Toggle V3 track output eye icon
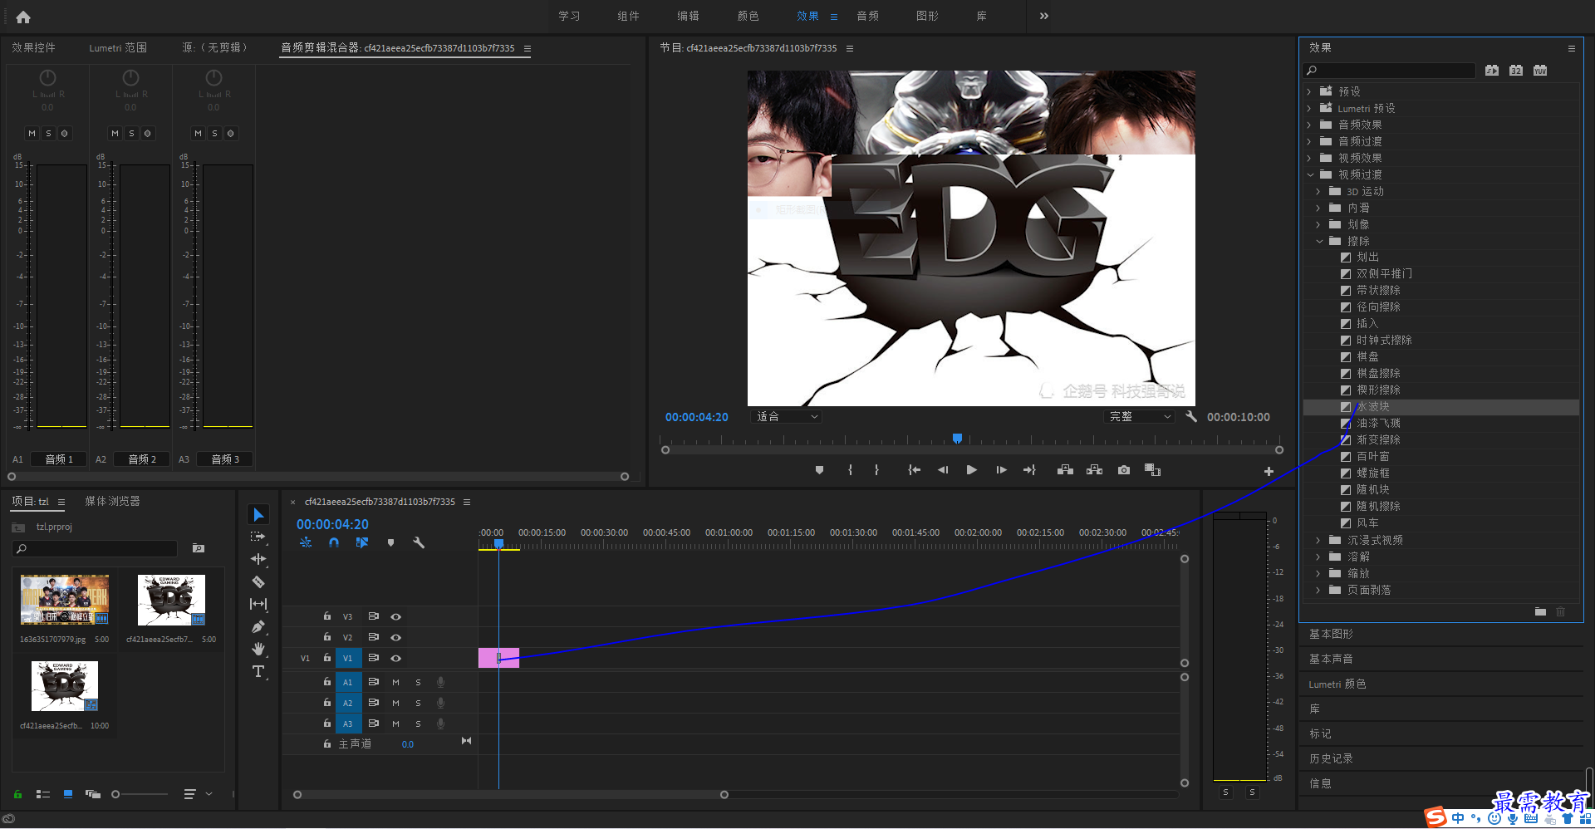1595x829 pixels. (396, 616)
